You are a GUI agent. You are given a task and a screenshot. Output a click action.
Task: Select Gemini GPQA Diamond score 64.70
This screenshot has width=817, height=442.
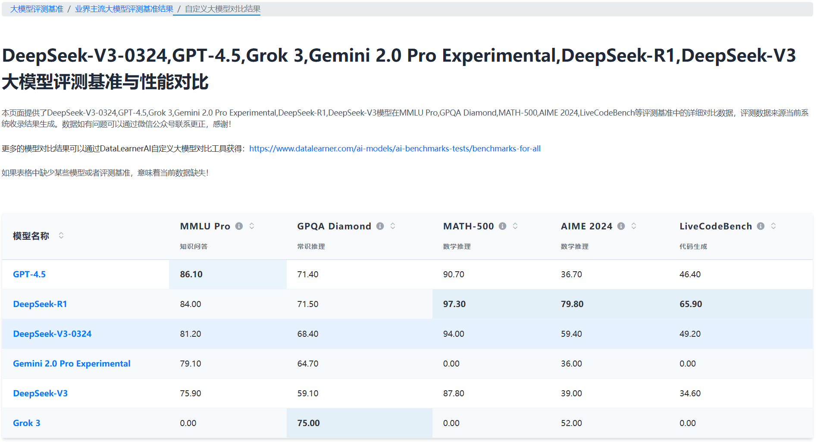pyautogui.click(x=308, y=364)
